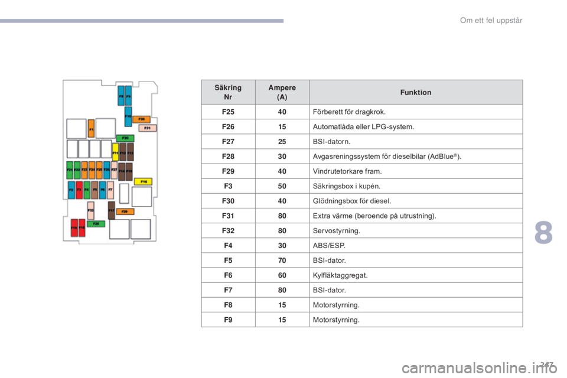This screenshot has width=567, height=378.
Task: Click the pink F27 fuse in diagram
Action: [114, 170]
